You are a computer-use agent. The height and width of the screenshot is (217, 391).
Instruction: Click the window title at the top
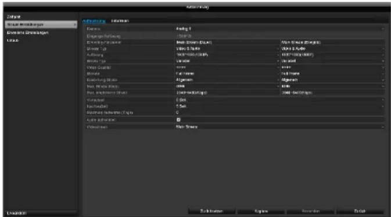tap(198, 7)
